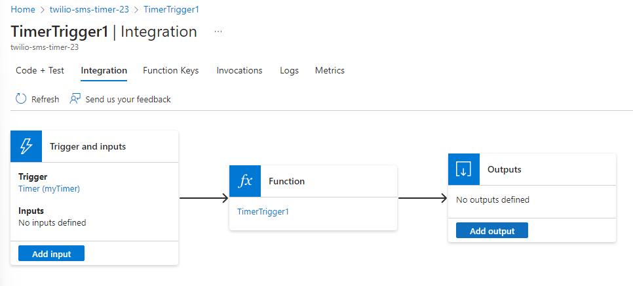Open the Metrics tab

(330, 70)
